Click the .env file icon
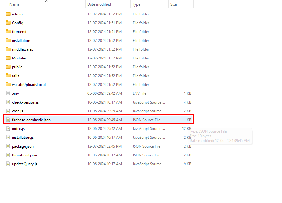This screenshot has width=282, height=203. click(x=8, y=93)
